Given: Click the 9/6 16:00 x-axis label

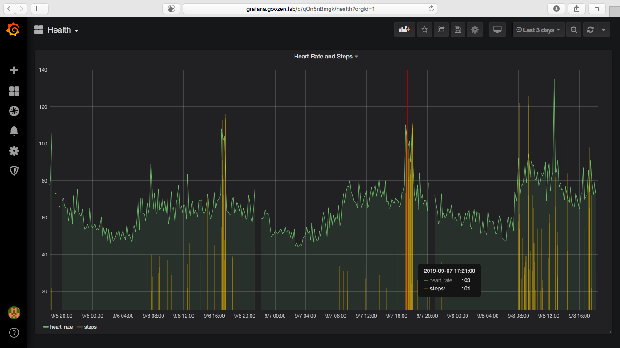Looking at the screenshot, I should pyautogui.click(x=214, y=316).
